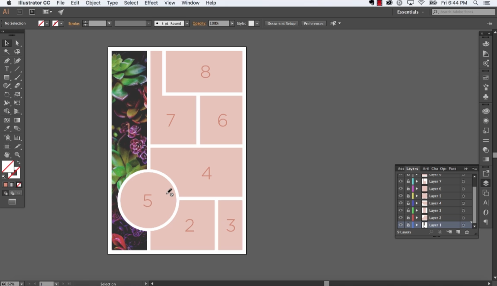
Task: Select the Width tool
Action: pyautogui.click(x=7, y=103)
